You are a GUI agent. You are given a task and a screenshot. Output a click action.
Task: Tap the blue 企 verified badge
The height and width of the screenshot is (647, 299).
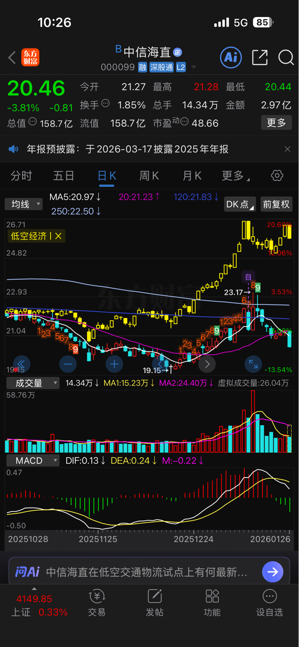point(178,52)
